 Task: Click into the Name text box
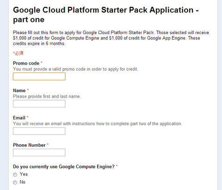point(39,104)
